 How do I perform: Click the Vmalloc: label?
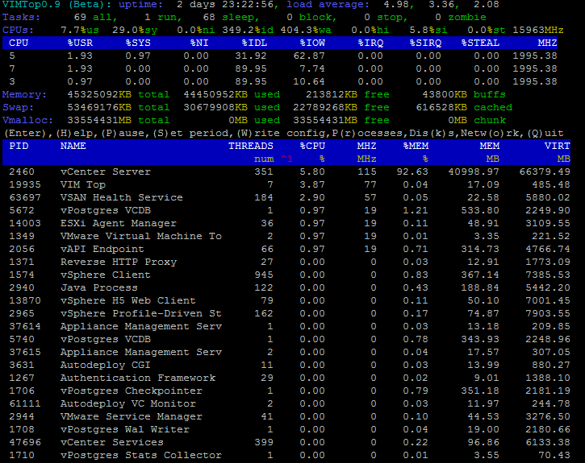(27, 120)
